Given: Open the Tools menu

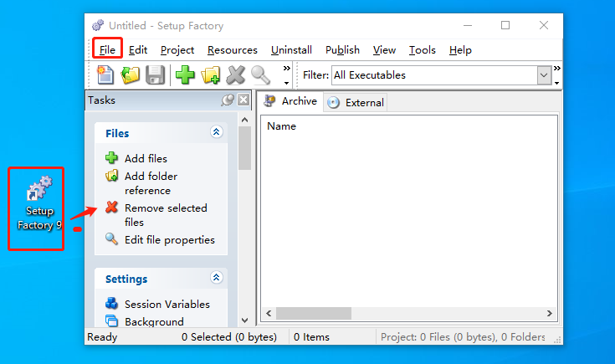Looking at the screenshot, I should tap(423, 50).
